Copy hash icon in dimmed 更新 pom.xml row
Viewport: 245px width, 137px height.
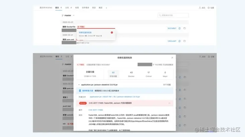tap(180, 90)
